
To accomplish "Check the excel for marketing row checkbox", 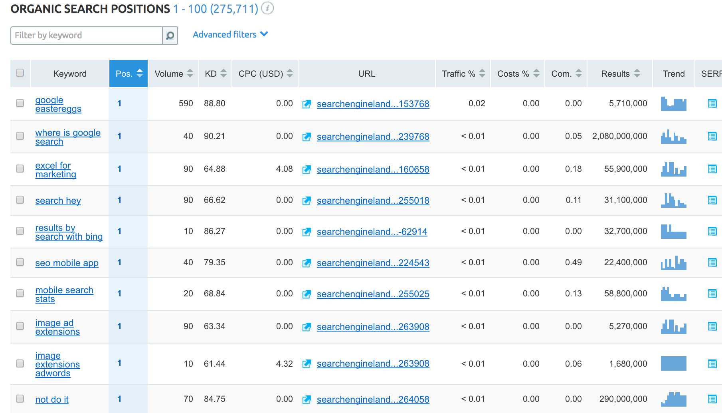I will pyautogui.click(x=20, y=169).
